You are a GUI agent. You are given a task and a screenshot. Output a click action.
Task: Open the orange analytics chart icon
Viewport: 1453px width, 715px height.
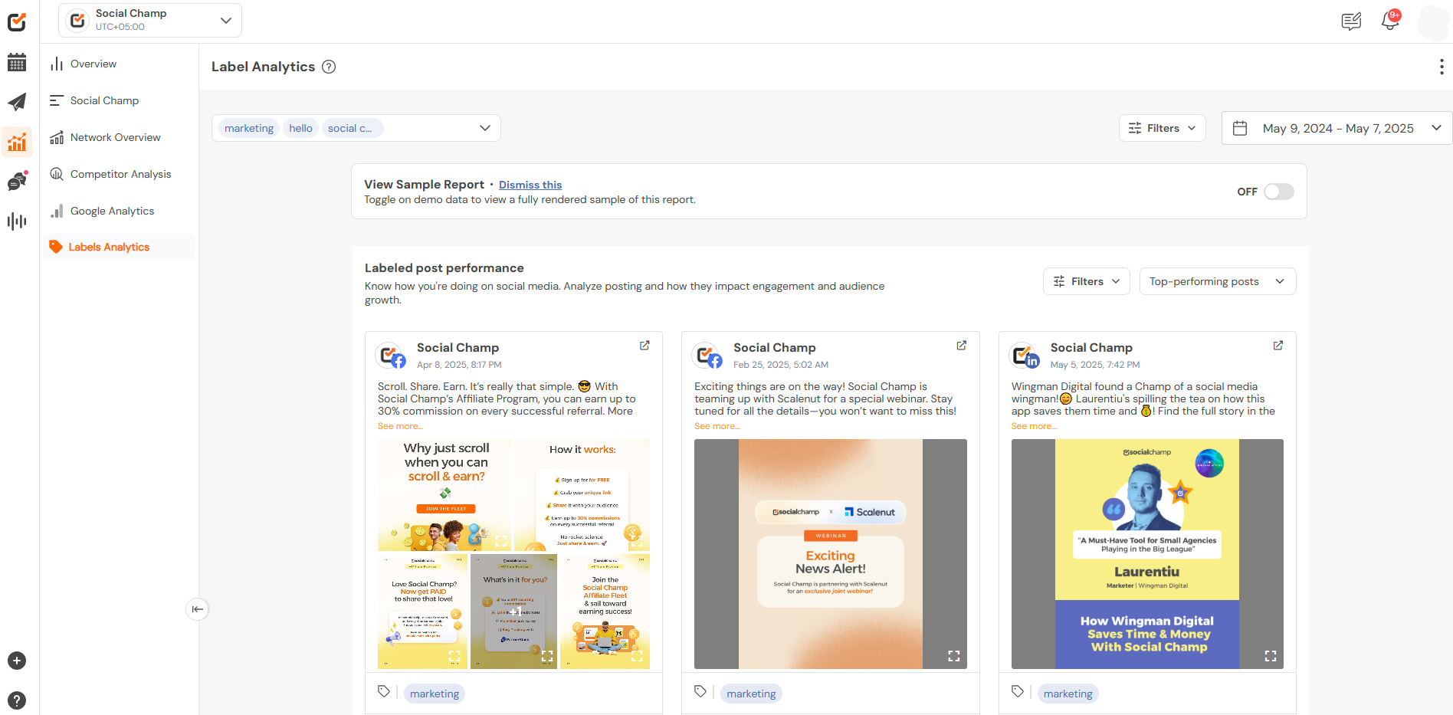coord(17,142)
